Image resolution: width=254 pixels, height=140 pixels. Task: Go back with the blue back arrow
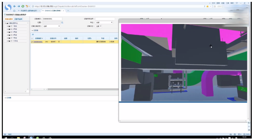pyautogui.click(x=15, y=6)
